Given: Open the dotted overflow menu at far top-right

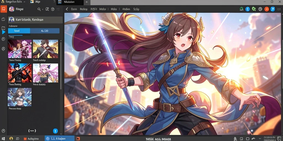Looking at the screenshot, I should (x=279, y=9).
